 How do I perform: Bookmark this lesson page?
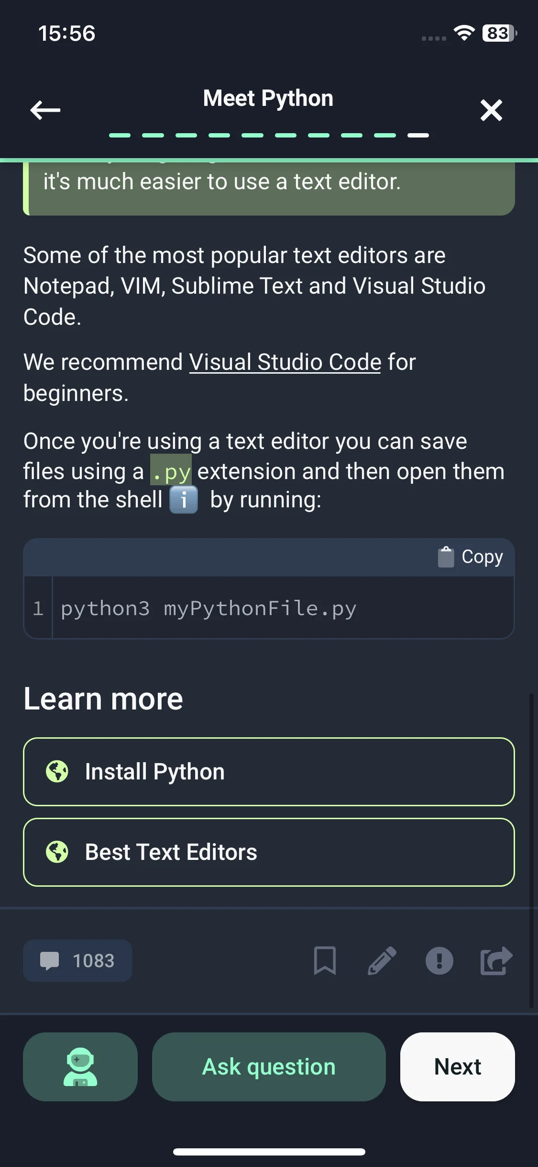(x=325, y=961)
